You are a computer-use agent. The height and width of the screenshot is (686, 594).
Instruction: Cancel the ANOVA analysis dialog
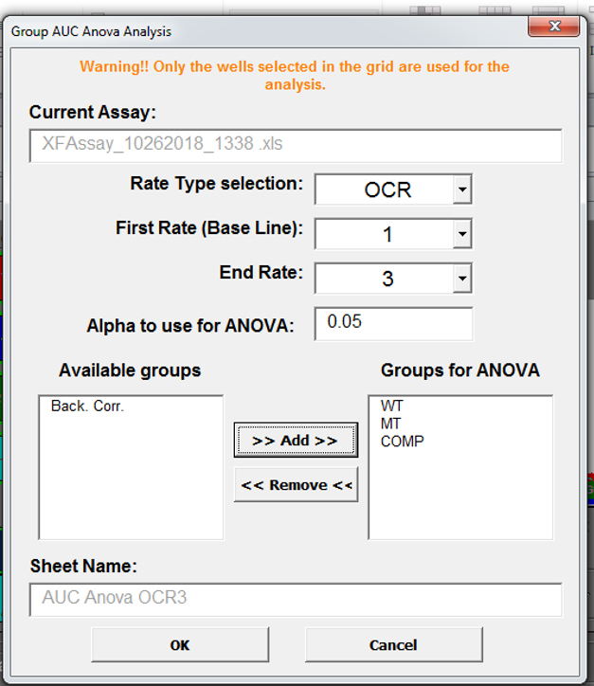coord(393,645)
